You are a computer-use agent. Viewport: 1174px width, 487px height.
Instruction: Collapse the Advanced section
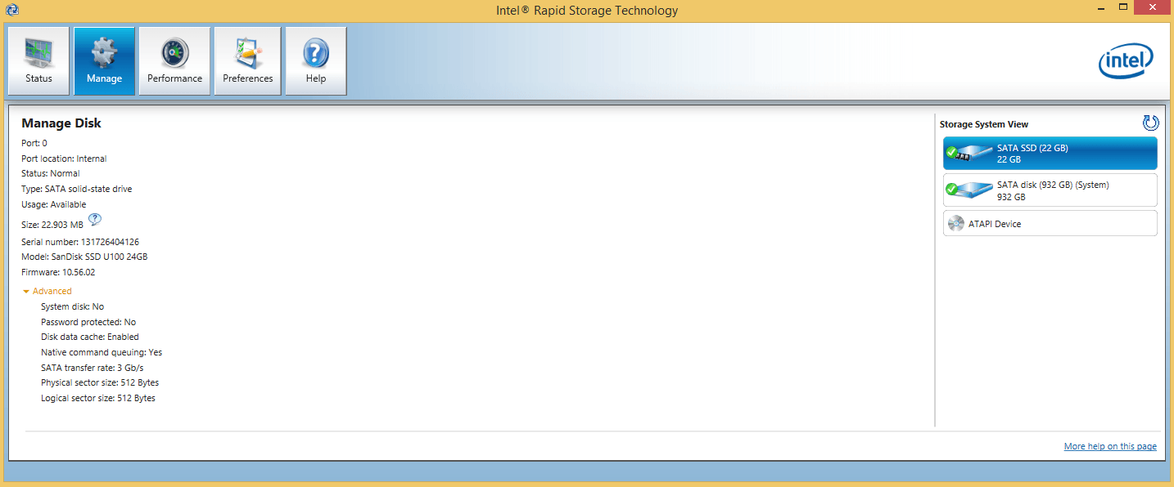pos(47,291)
